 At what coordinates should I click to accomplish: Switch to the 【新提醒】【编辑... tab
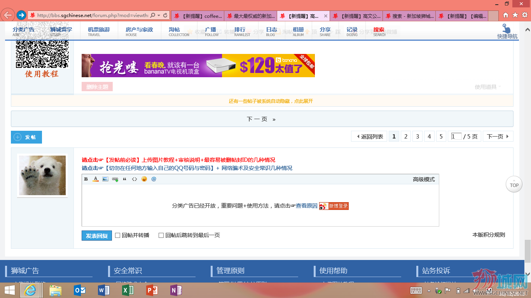pos(462,16)
